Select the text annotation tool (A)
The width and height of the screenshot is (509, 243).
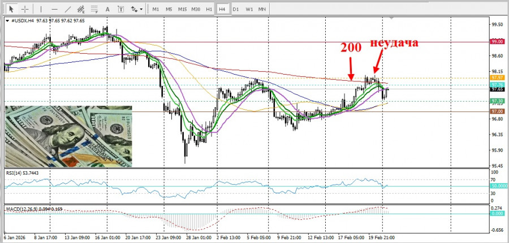point(107,9)
